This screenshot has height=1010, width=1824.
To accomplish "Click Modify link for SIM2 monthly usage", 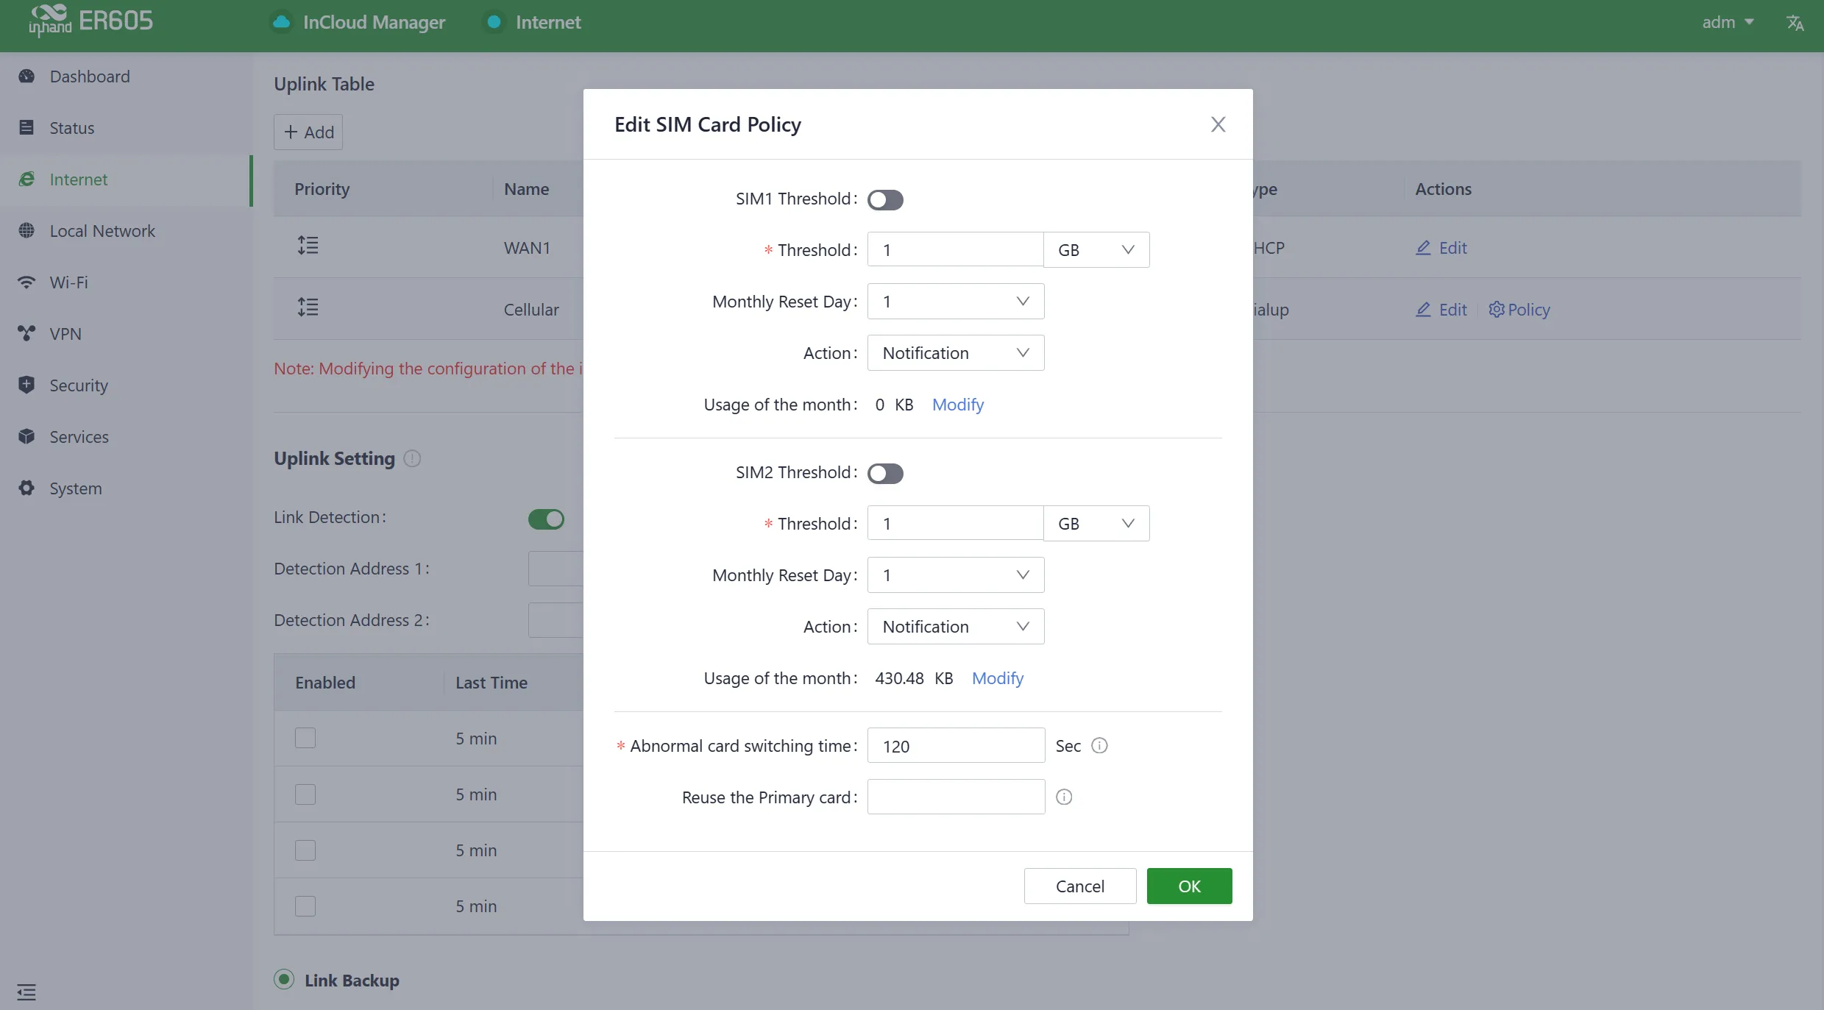I will (x=997, y=678).
